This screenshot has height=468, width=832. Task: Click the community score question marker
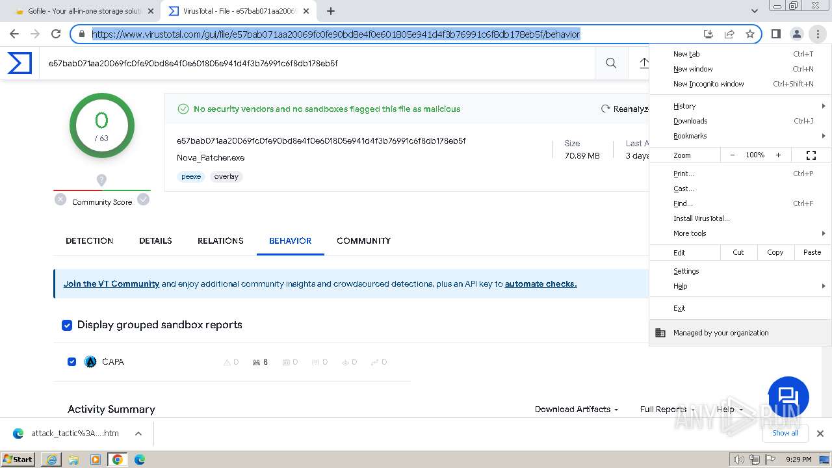point(101,180)
